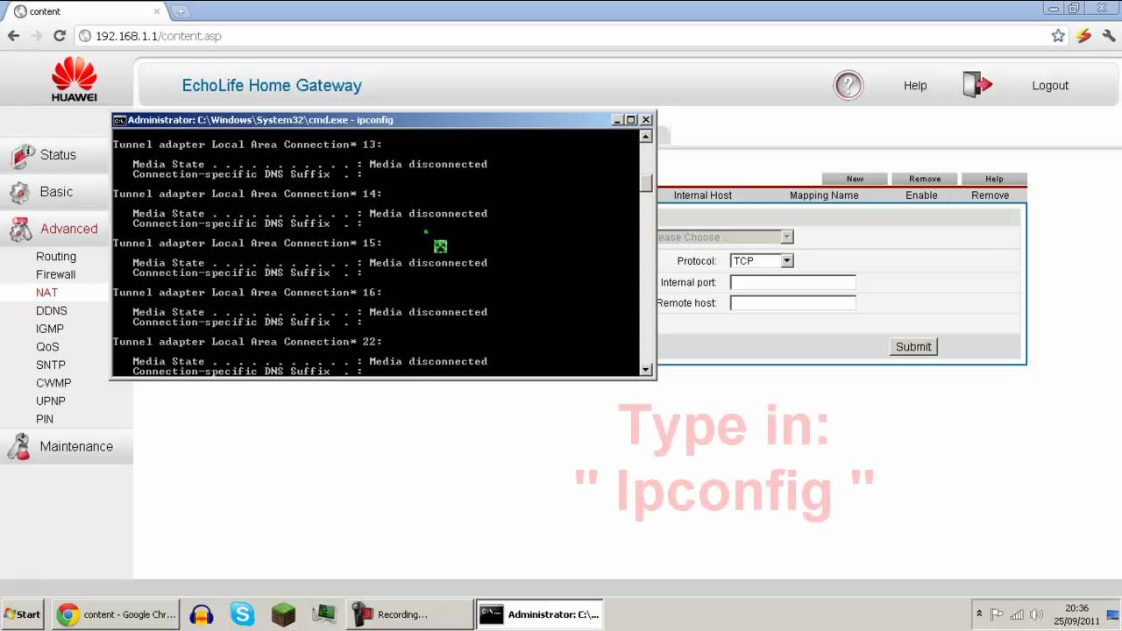Image resolution: width=1122 pixels, height=631 pixels.
Task: Select Routing in Advanced menu
Action: (56, 257)
